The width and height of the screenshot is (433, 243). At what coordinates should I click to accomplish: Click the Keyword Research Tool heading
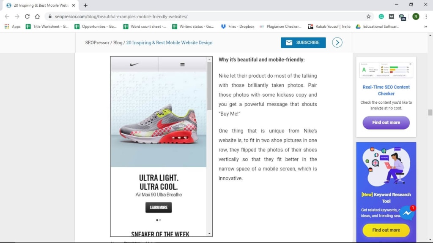(x=386, y=198)
